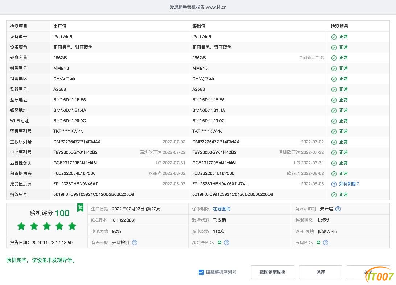Click the 检测项目 column header
The width and height of the screenshot is (396, 285).
pyautogui.click(x=18, y=26)
